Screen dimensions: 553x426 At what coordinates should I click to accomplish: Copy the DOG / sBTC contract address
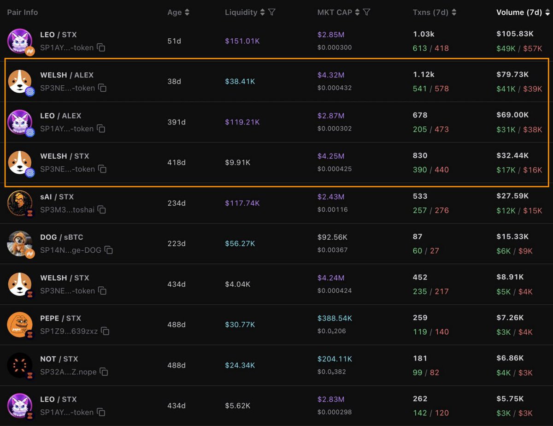click(109, 250)
